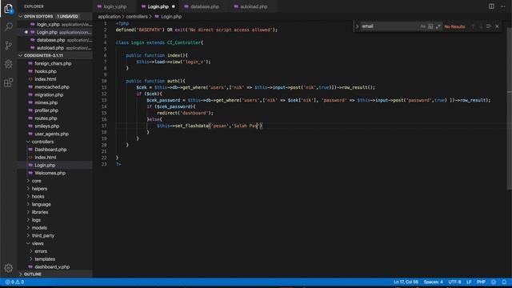Change language mode PHP in status bar
This screenshot has height=288, width=512.
481,282
